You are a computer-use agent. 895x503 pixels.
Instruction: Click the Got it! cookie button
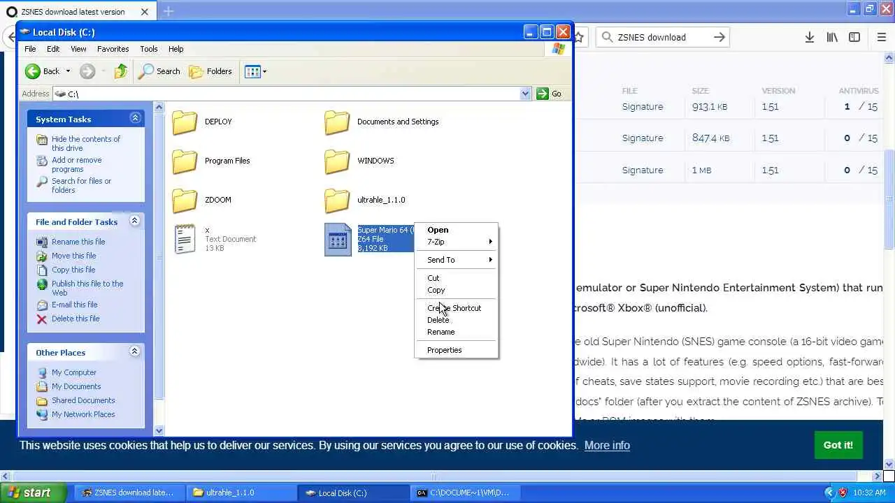coord(838,445)
